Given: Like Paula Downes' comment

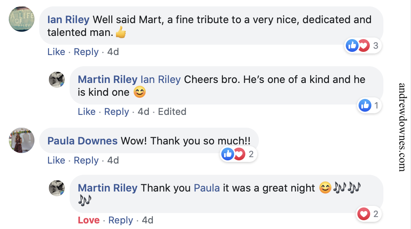Looking at the screenshot, I should (56, 160).
